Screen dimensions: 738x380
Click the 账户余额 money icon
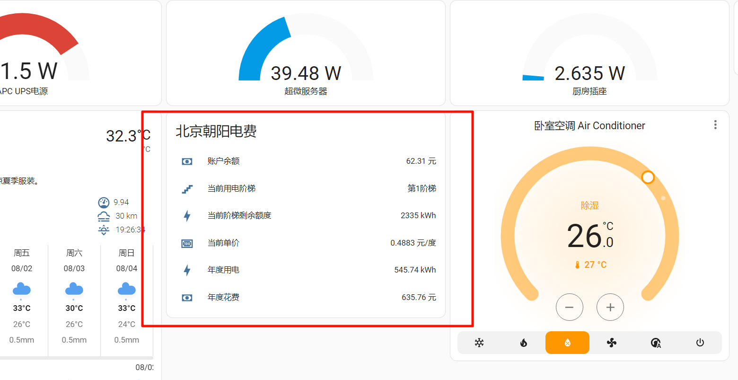click(187, 161)
